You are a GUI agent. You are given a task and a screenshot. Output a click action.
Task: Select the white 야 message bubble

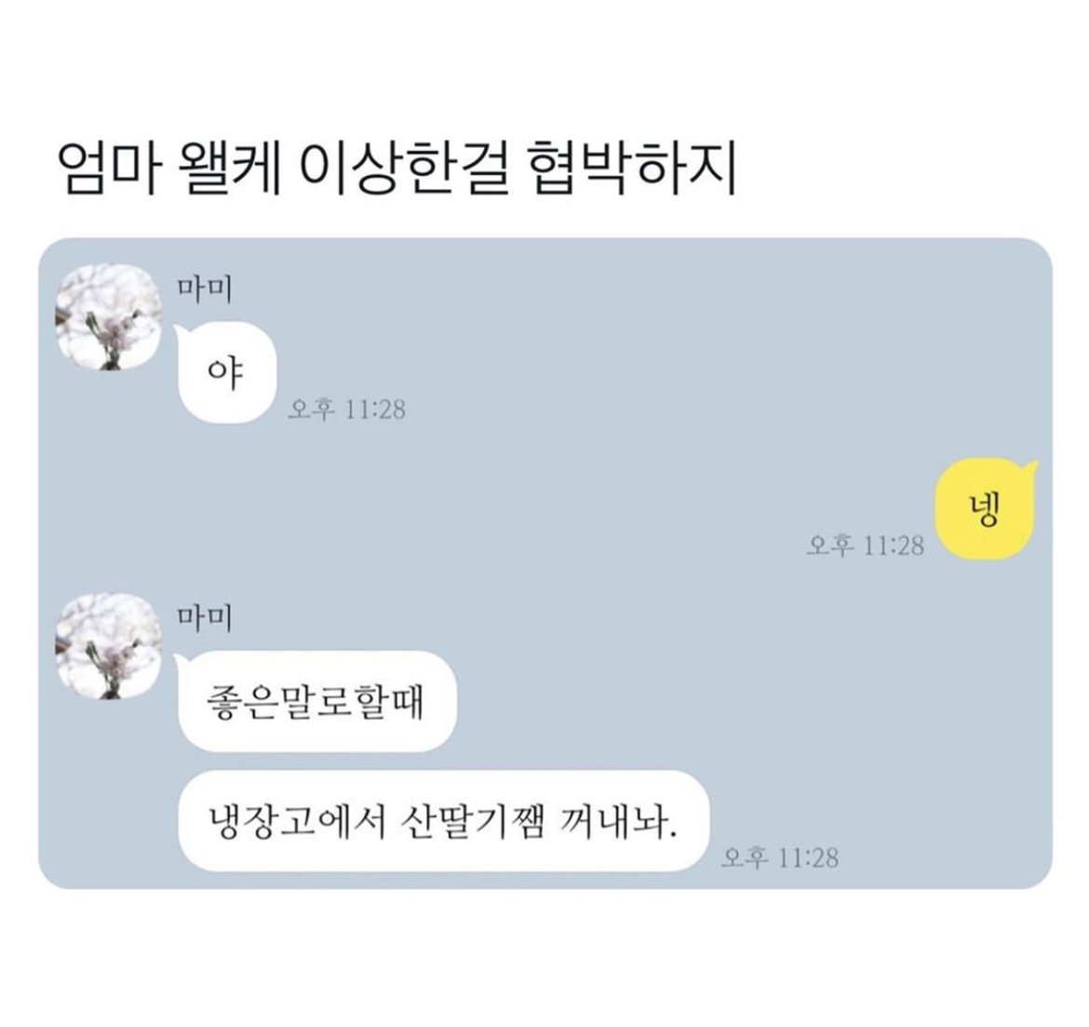226,372
